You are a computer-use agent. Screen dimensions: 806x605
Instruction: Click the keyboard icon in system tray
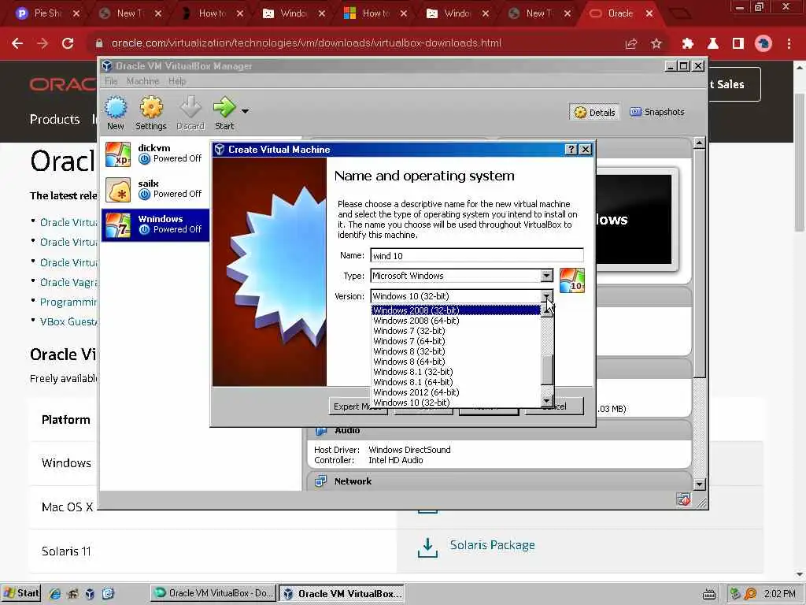709,594
